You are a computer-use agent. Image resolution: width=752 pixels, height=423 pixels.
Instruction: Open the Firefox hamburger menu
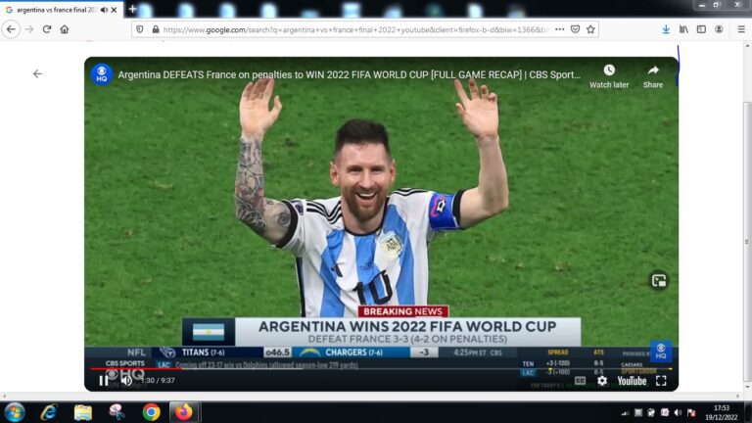[741, 29]
